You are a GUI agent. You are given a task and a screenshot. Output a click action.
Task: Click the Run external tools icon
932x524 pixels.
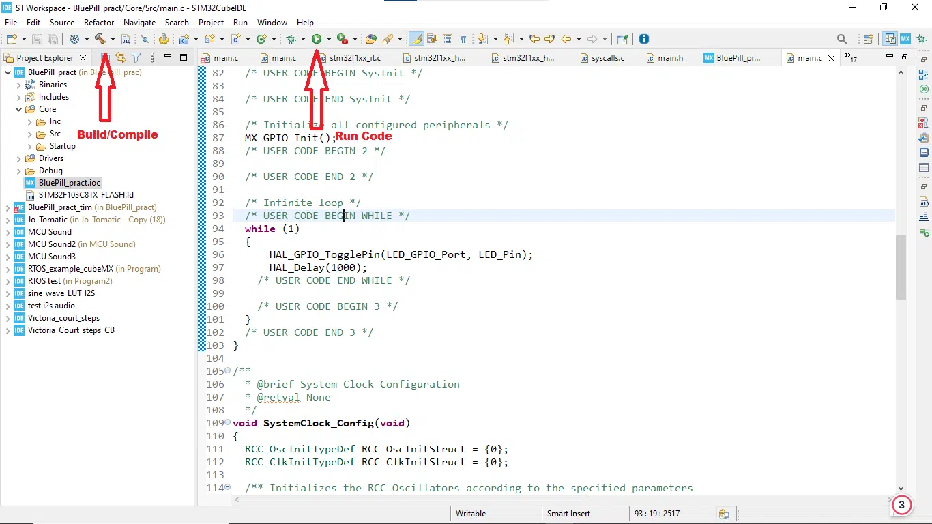point(342,39)
